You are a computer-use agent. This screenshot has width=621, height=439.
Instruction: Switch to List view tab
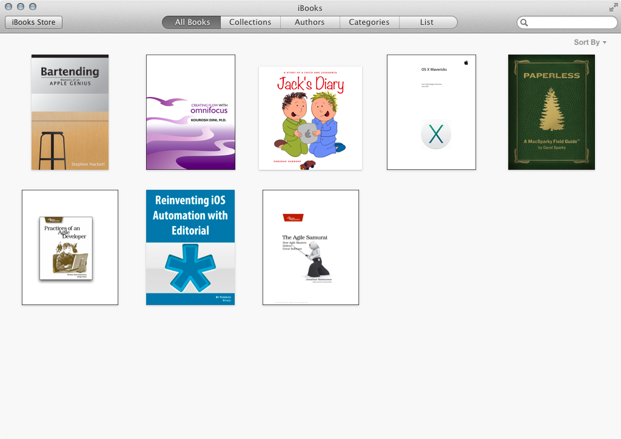(428, 22)
